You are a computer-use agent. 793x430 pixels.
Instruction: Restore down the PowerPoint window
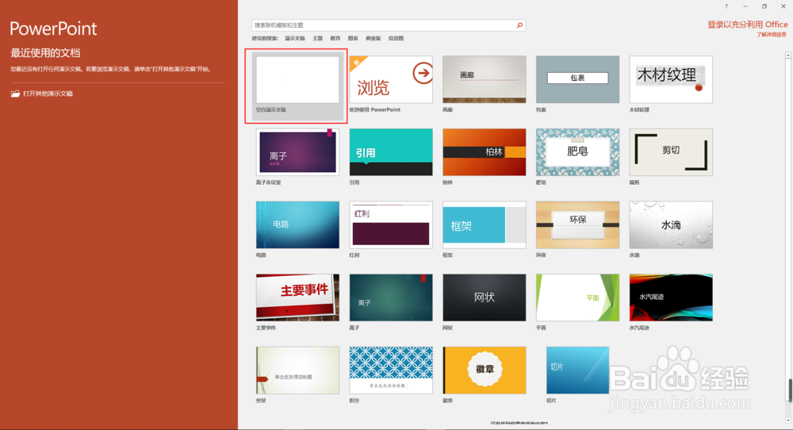[764, 6]
